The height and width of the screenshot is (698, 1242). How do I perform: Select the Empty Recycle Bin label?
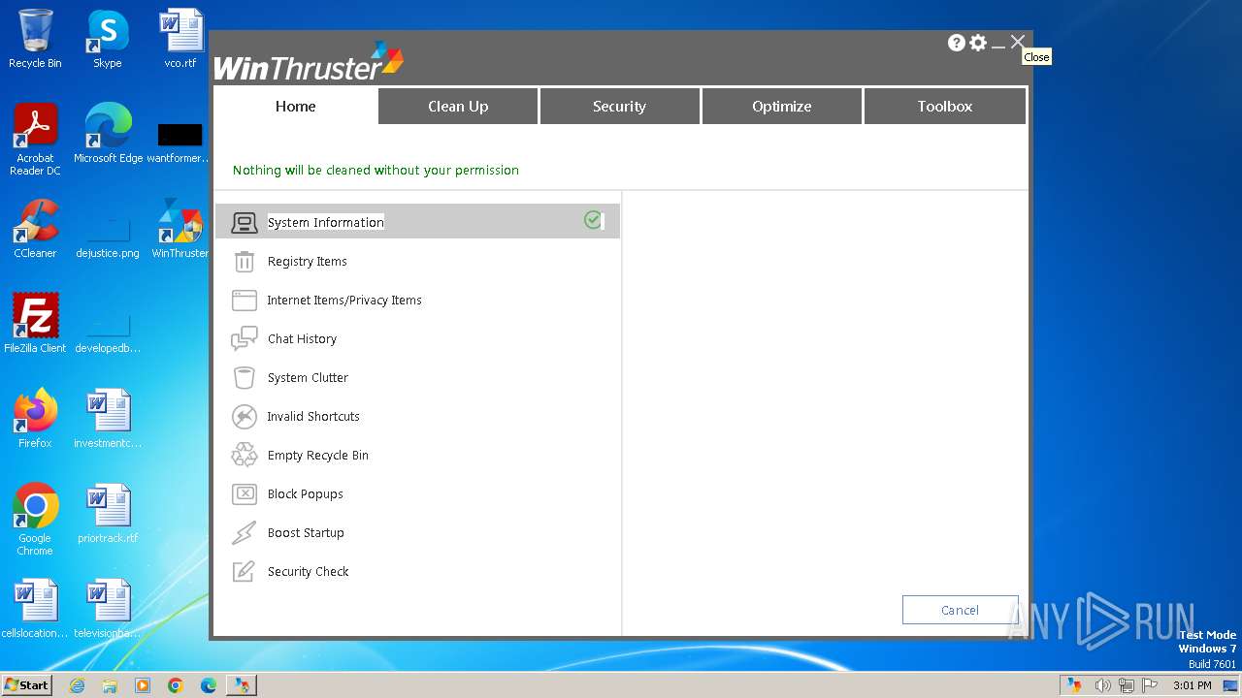(318, 456)
